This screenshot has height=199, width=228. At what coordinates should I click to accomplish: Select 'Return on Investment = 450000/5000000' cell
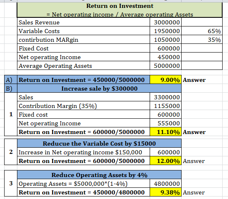[x=83, y=79]
